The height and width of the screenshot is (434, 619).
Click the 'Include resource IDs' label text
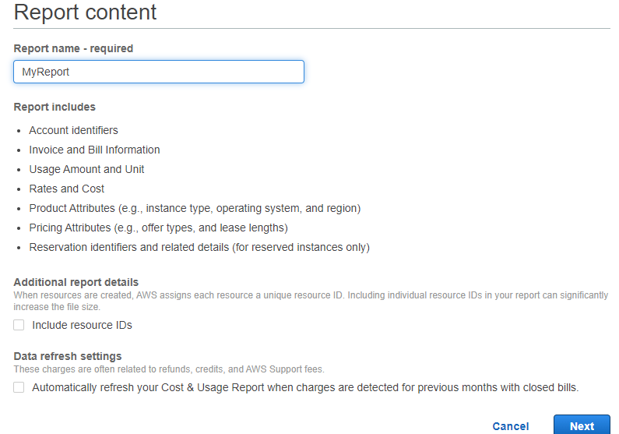82,325
